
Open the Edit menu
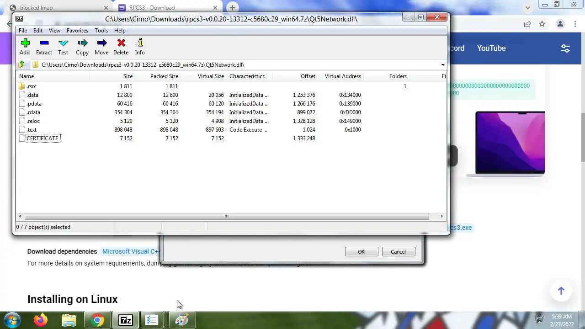(38, 31)
